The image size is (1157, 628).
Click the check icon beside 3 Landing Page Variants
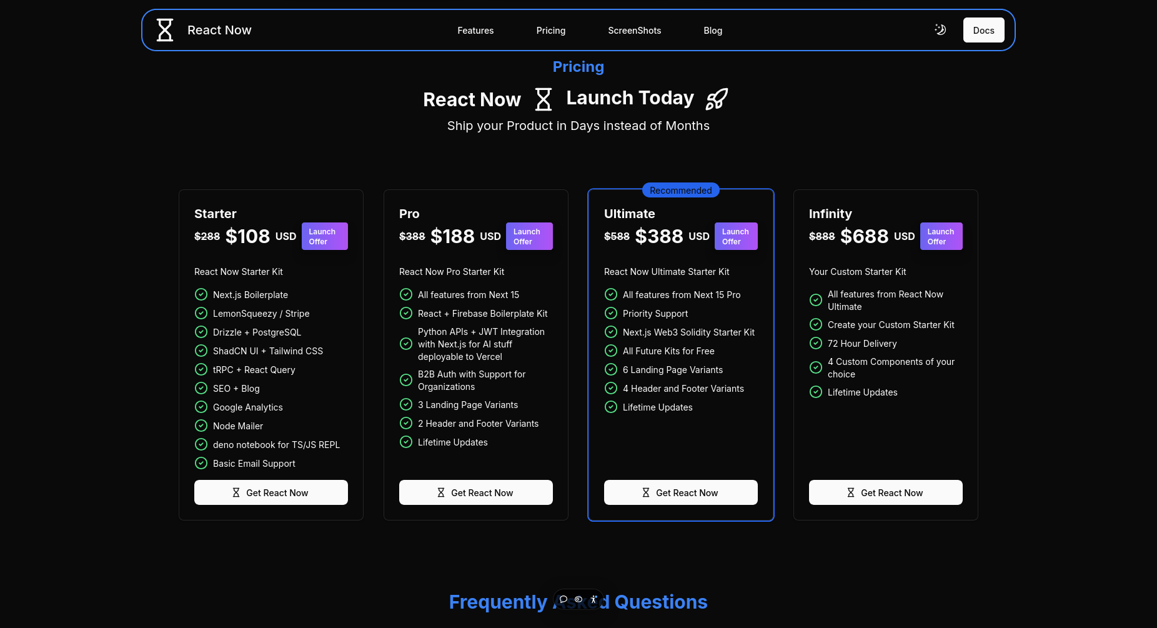(406, 404)
